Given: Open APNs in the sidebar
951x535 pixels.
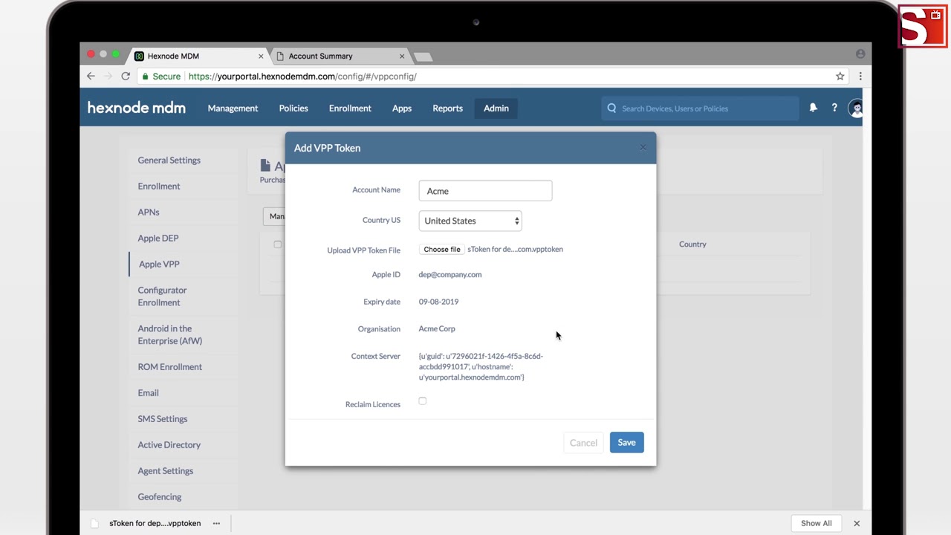Looking at the screenshot, I should [x=149, y=212].
